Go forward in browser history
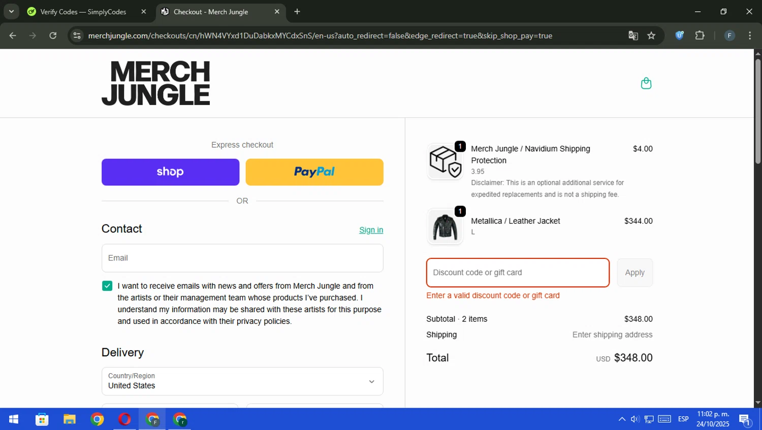Screen dimensions: 762x430 coord(33,36)
